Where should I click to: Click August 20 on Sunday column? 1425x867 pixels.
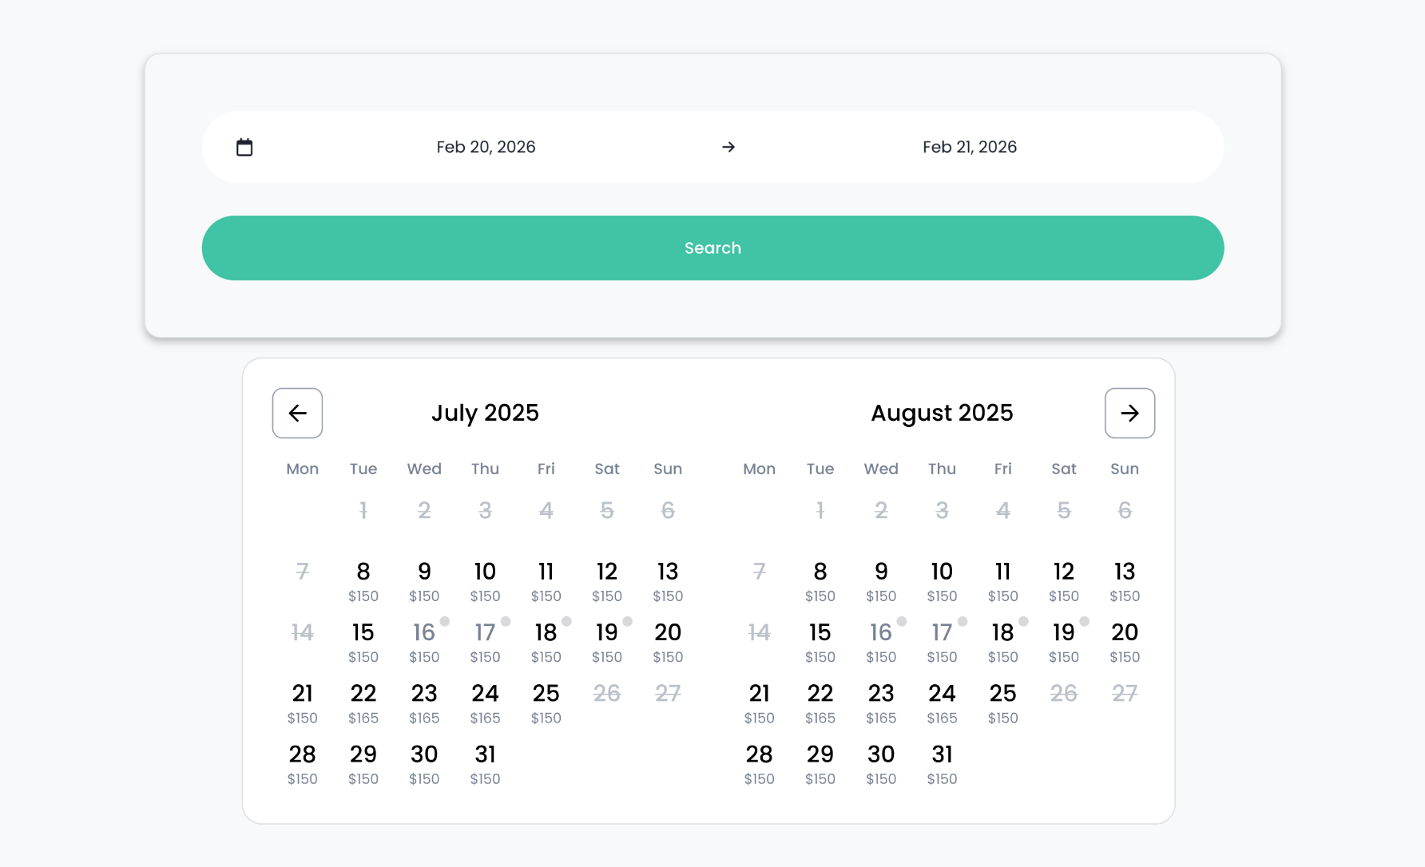pyautogui.click(x=1125, y=642)
